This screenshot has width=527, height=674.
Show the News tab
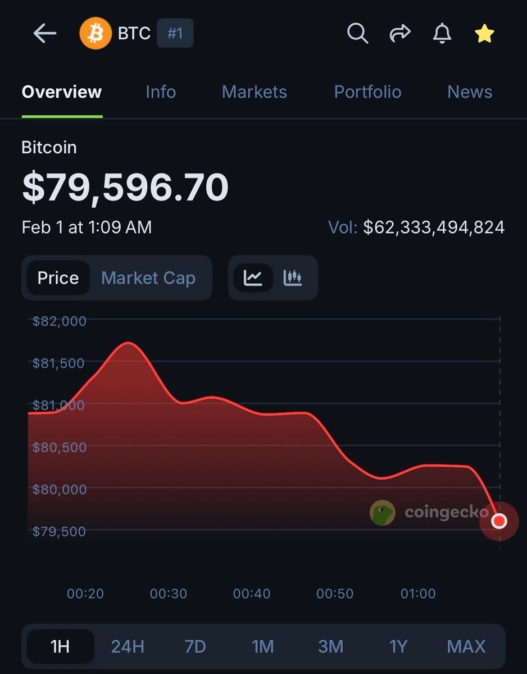470,92
